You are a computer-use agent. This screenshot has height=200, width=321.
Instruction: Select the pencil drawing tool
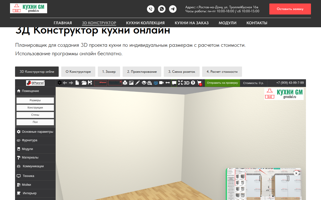[137, 83]
